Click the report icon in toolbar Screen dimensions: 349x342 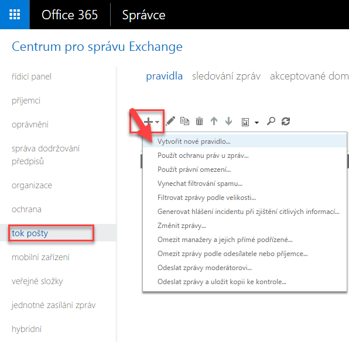(x=245, y=122)
